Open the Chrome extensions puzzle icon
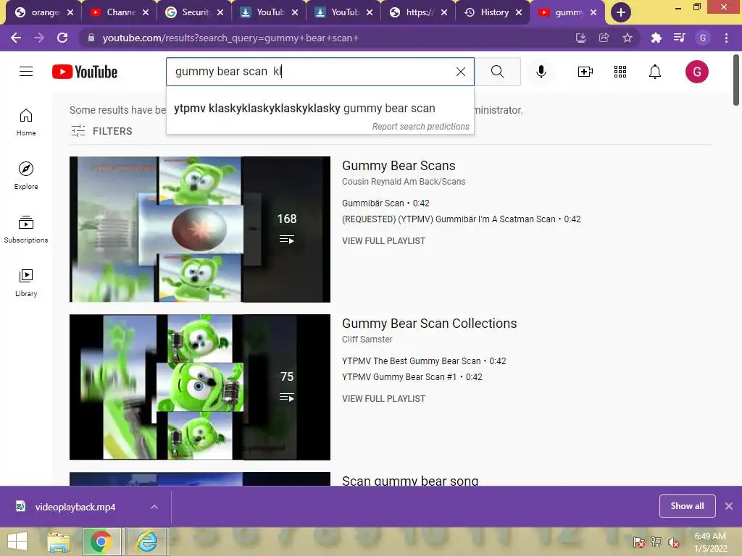The width and height of the screenshot is (742, 556). click(x=656, y=38)
